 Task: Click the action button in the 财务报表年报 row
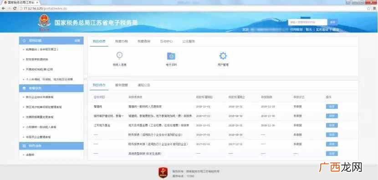pyautogui.click(x=332, y=144)
